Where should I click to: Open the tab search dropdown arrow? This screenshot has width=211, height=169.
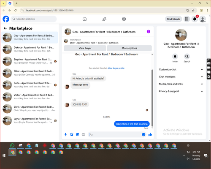pyautogui.click(x=3, y=3)
